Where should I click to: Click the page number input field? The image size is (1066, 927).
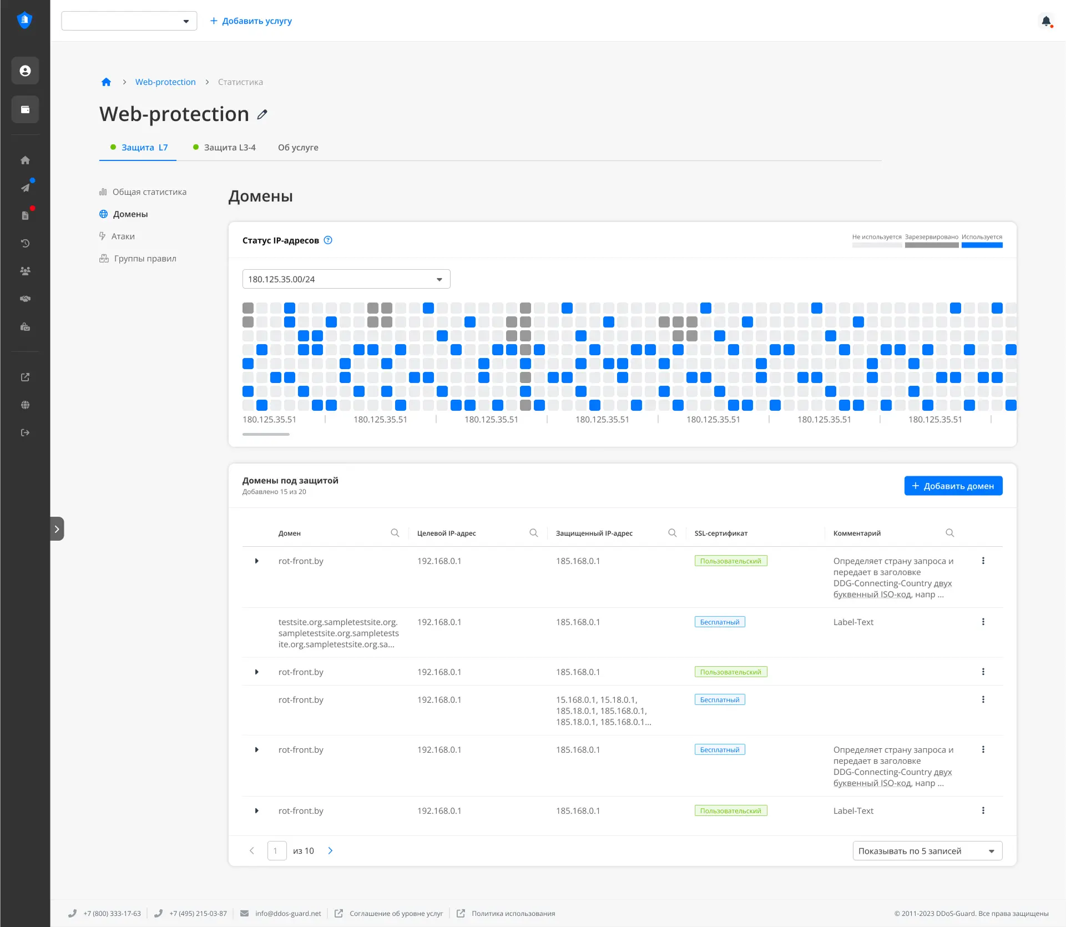click(277, 850)
